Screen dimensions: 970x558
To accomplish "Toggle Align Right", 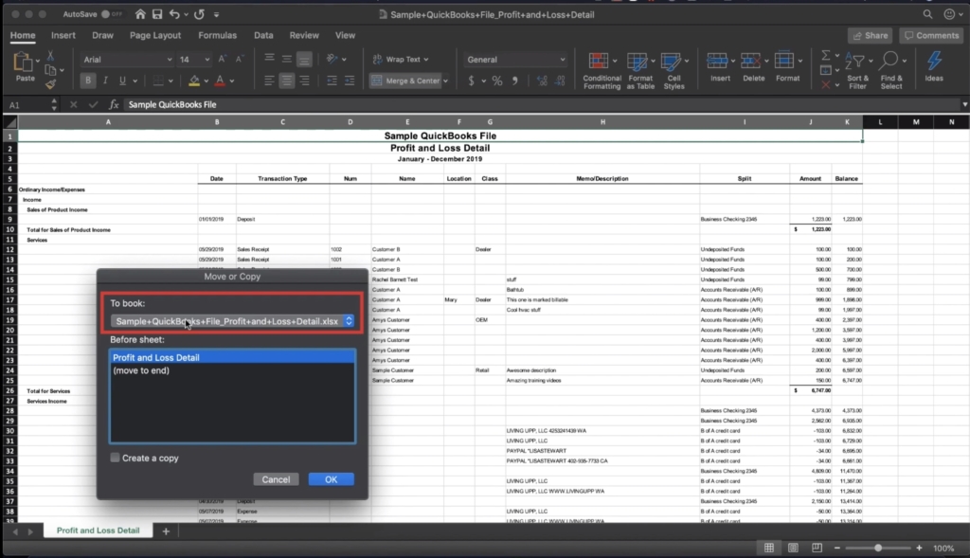I will click(x=304, y=81).
